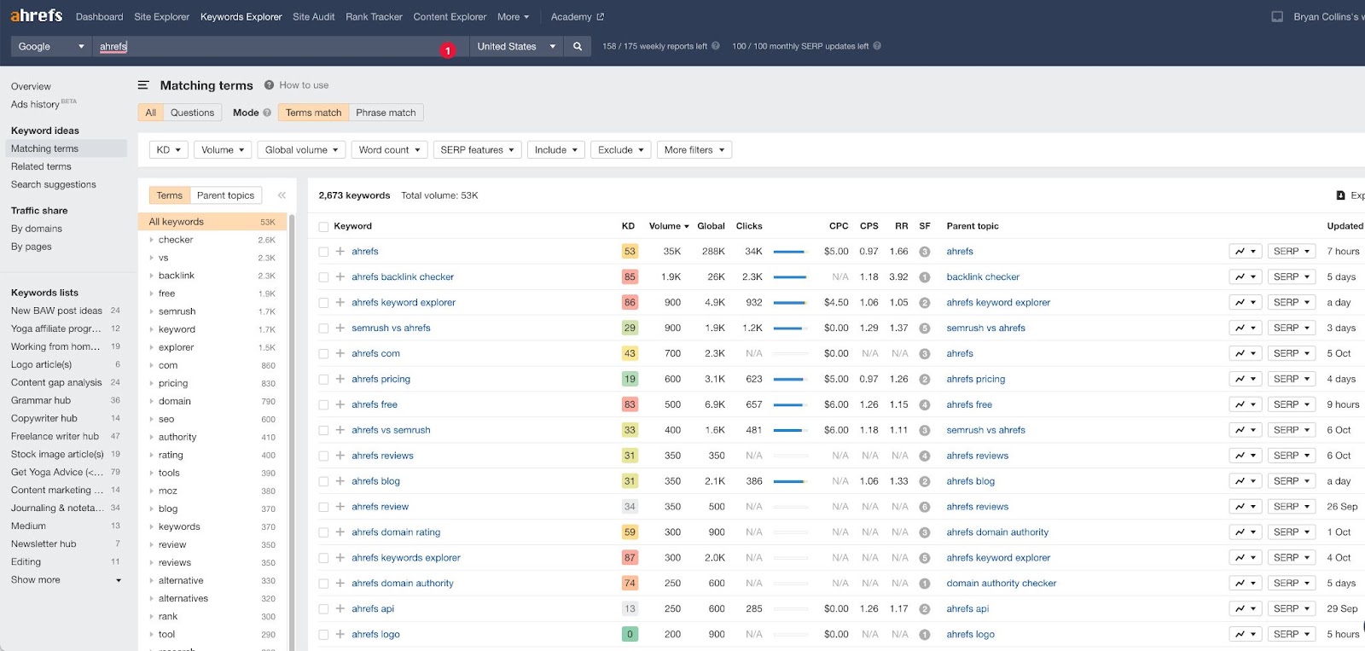Click the search magnifier button
1365x651 pixels.
point(578,46)
